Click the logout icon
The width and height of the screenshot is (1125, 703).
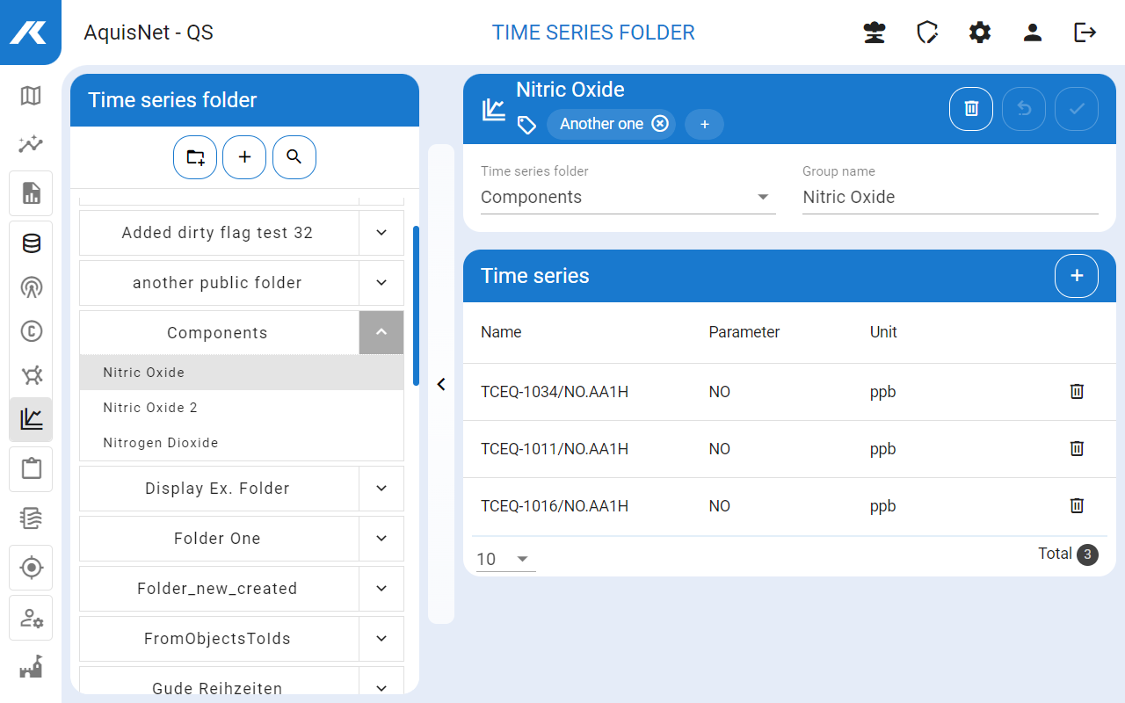[x=1085, y=33]
